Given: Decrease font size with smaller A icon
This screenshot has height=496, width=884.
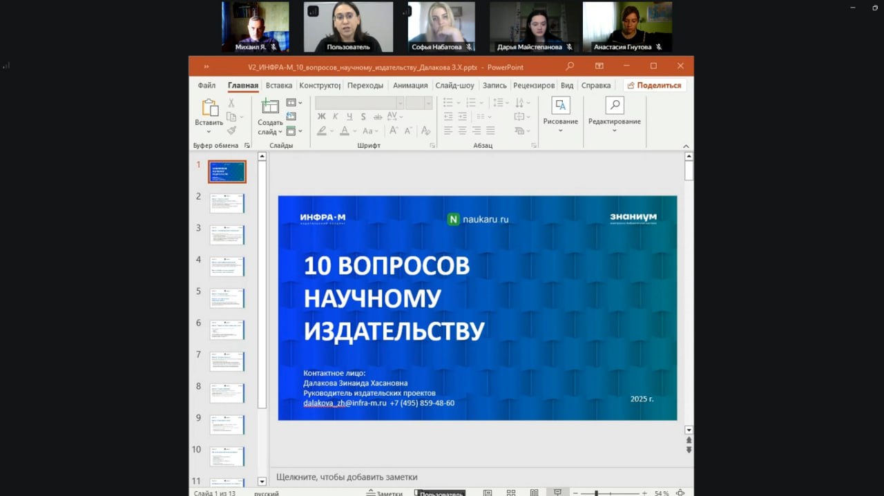Looking at the screenshot, I should [409, 131].
